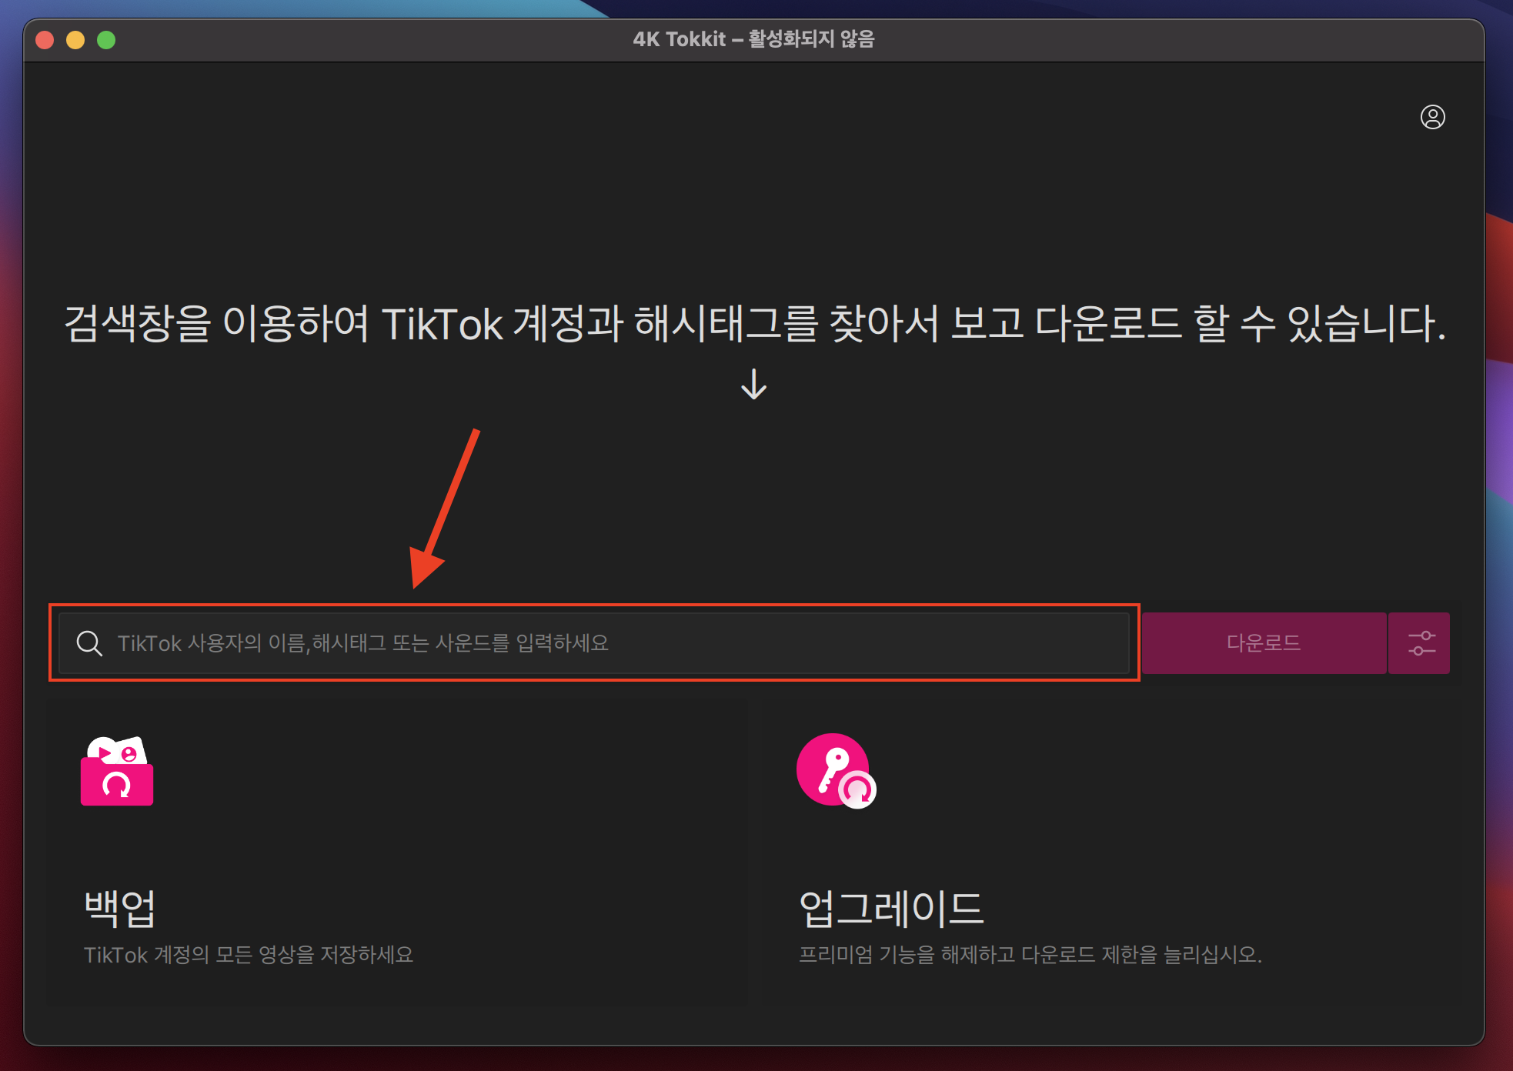Open the account profile icon

tap(1432, 117)
